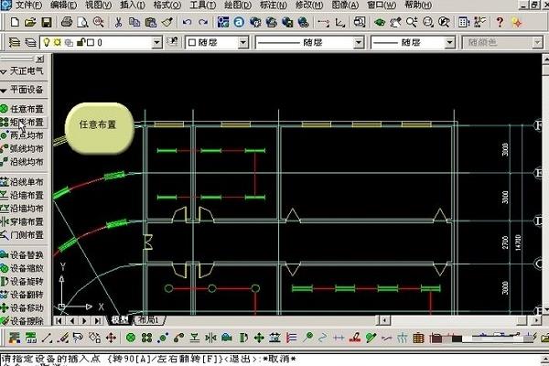Open the 格式(O) menu

167,5
